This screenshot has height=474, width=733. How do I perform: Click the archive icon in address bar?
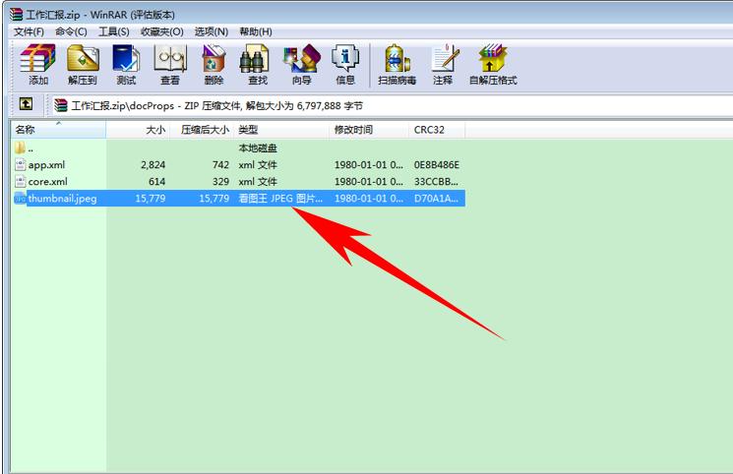coord(61,105)
